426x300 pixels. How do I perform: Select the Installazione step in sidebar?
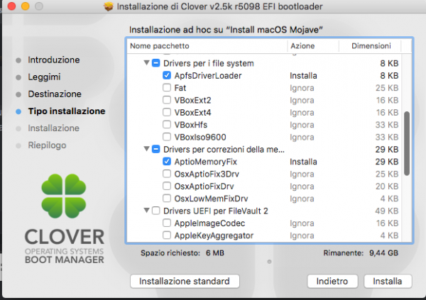(53, 128)
